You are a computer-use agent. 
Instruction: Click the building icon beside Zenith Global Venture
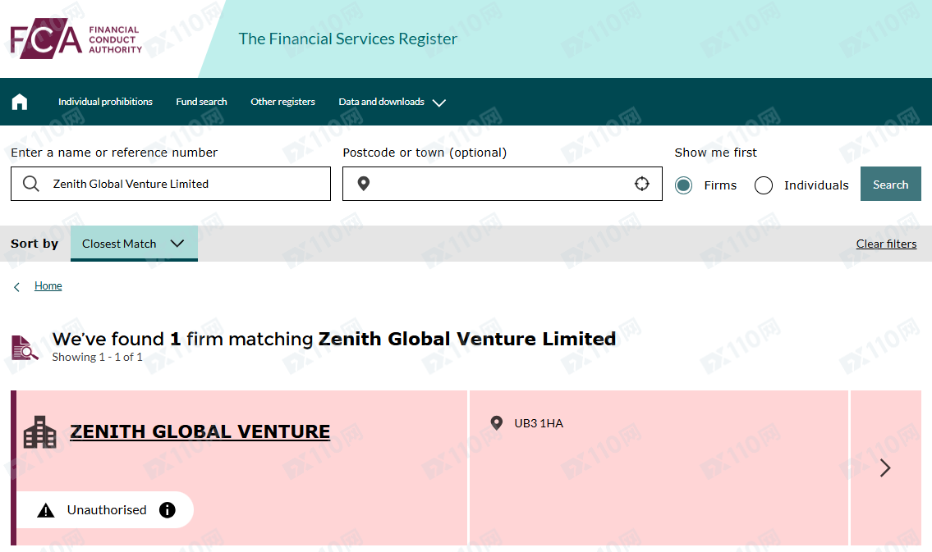(39, 433)
